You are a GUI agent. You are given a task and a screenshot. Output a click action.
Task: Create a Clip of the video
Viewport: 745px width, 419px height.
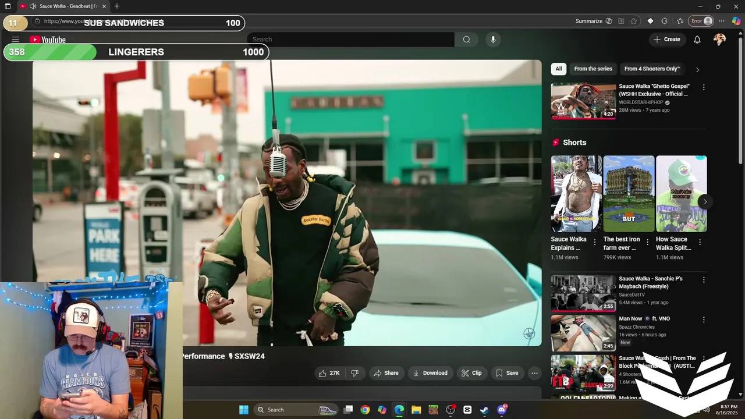471,373
